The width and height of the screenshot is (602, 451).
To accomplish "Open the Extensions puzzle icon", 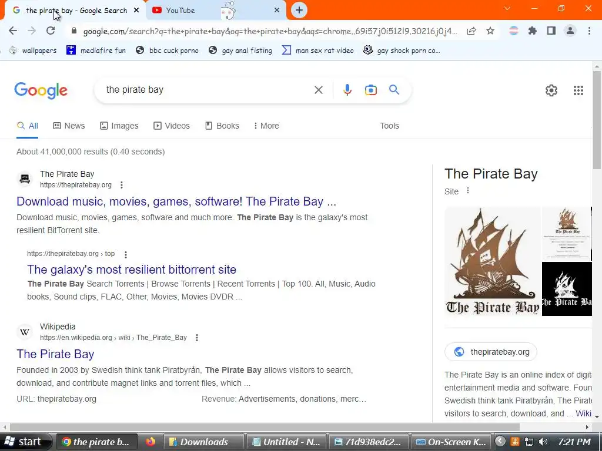I will point(533,31).
